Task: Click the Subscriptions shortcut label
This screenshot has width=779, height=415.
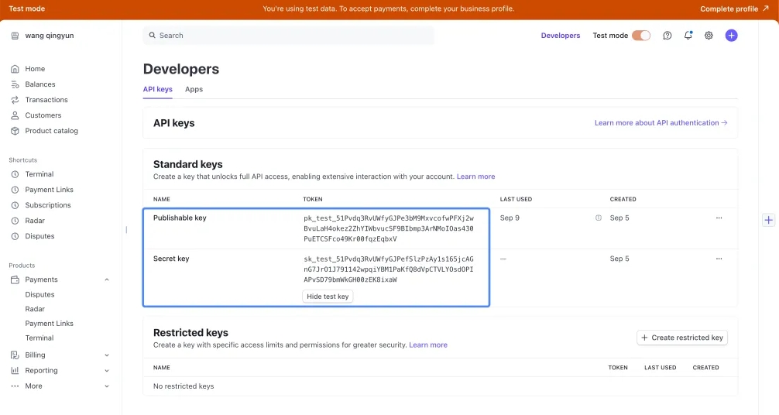Action: 48,205
